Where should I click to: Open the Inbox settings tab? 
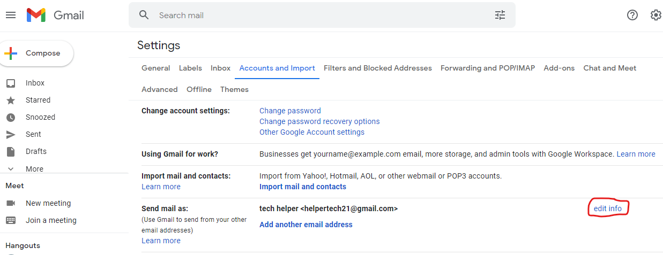[220, 68]
